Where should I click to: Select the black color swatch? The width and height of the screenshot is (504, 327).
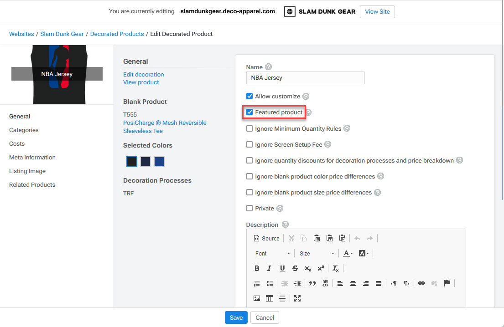coord(132,162)
